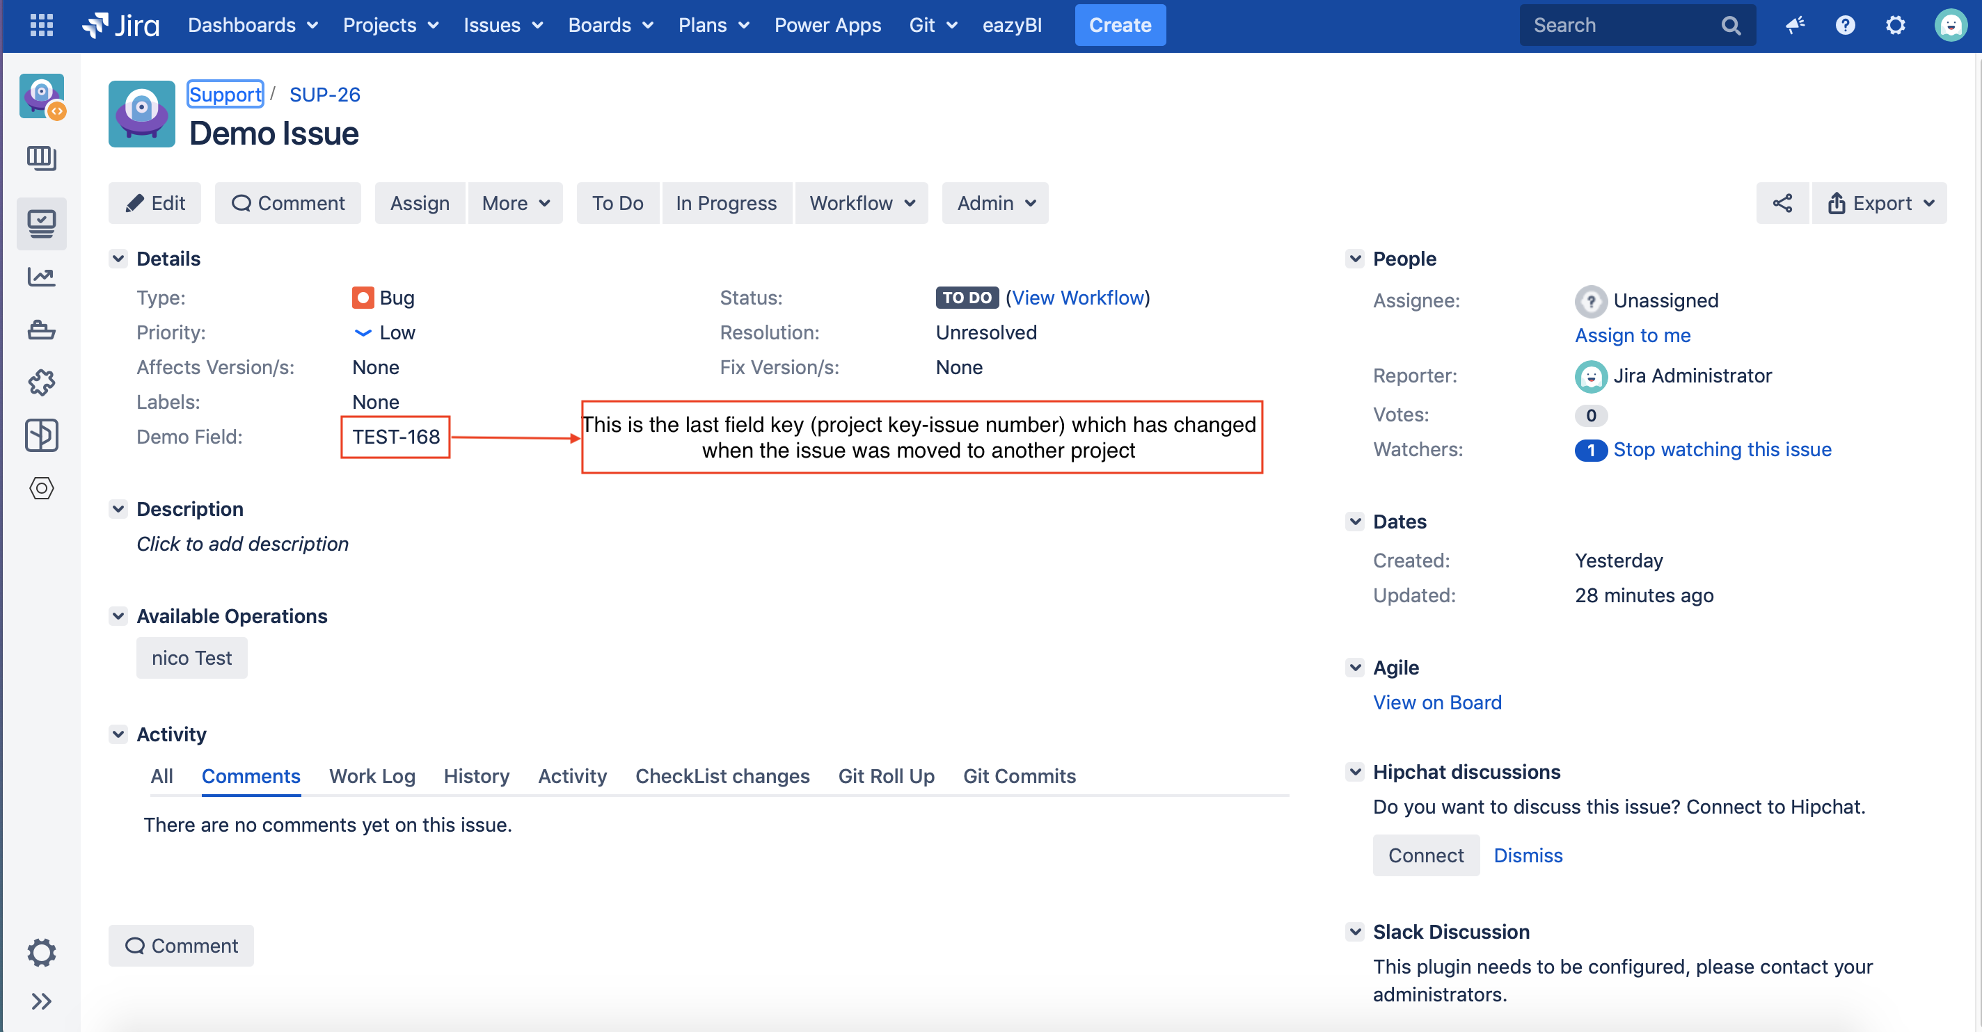
Task: Open Releases ship icon in sidebar
Action: pyautogui.click(x=42, y=330)
